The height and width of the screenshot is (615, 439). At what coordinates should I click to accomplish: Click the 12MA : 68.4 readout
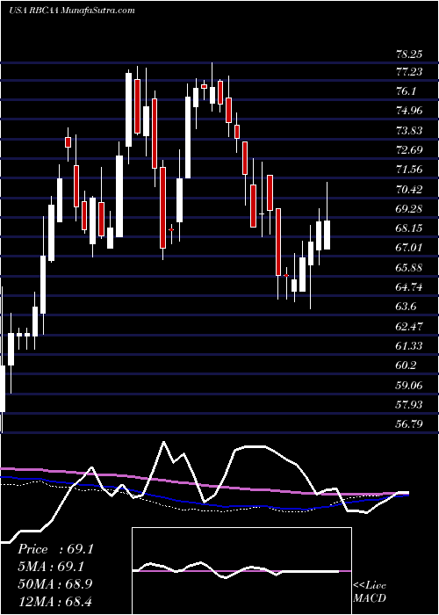tap(54, 601)
